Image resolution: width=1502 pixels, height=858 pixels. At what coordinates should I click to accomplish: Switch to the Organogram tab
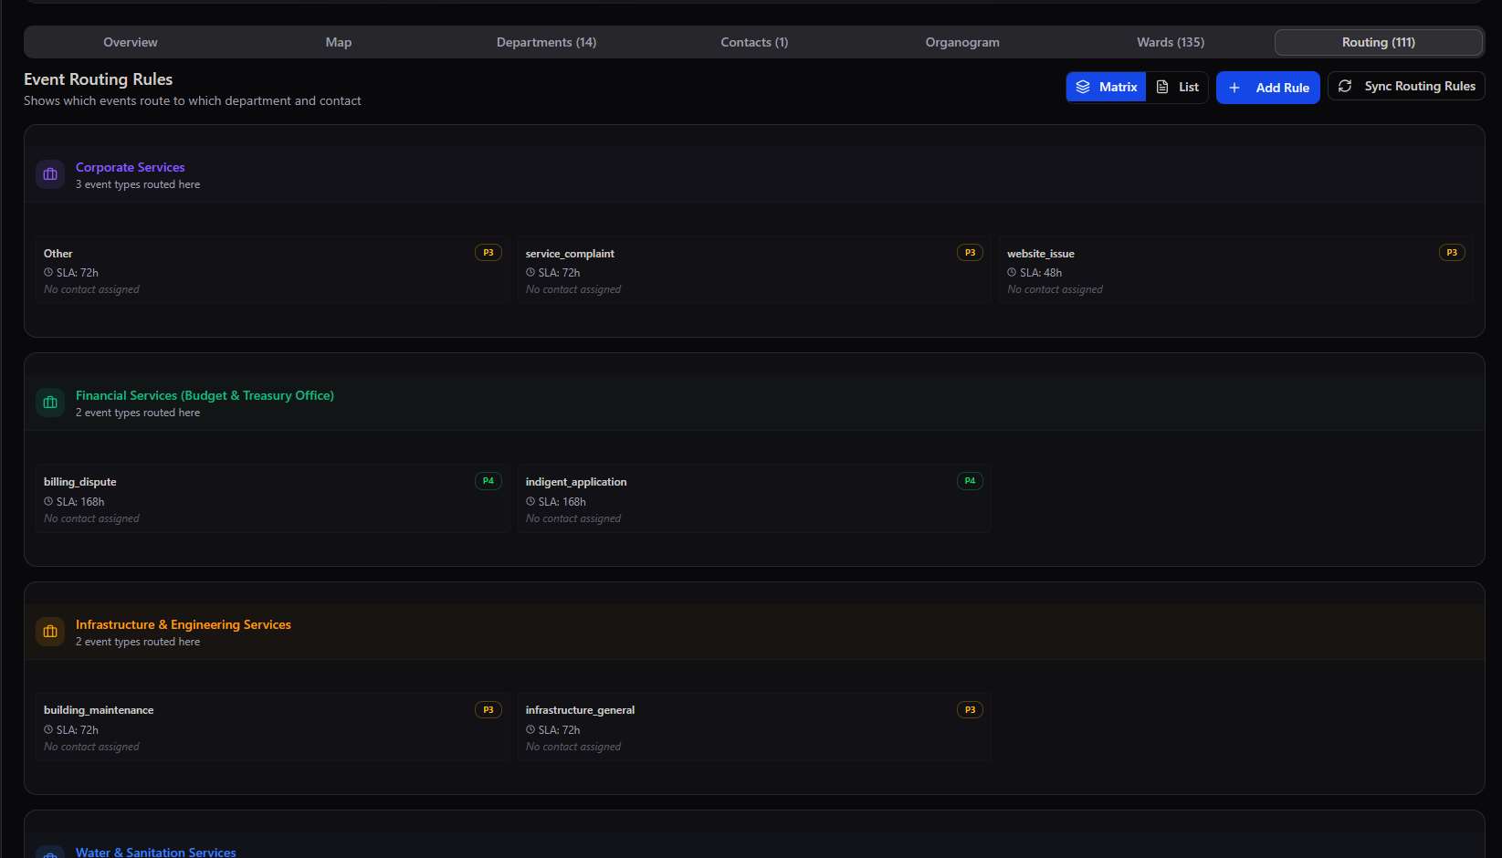[962, 42]
